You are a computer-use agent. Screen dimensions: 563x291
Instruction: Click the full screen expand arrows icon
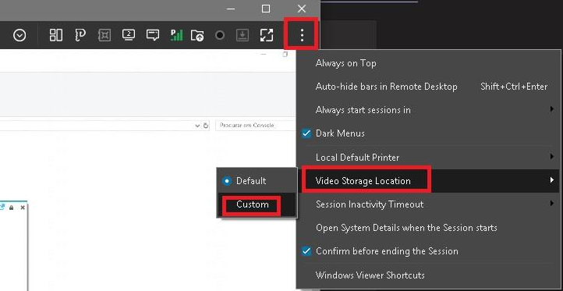(267, 35)
